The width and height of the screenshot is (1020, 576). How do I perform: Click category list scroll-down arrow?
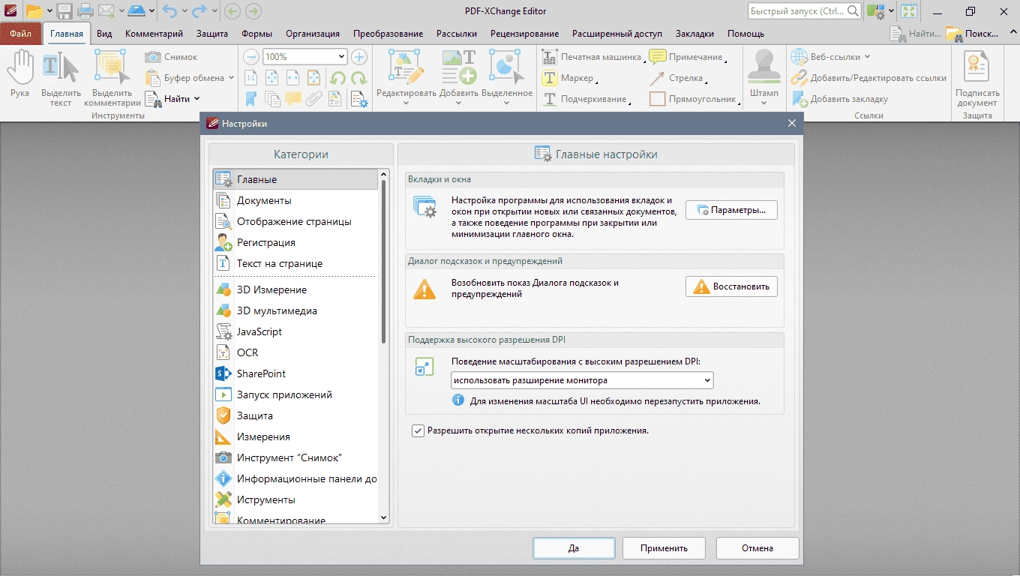click(384, 517)
